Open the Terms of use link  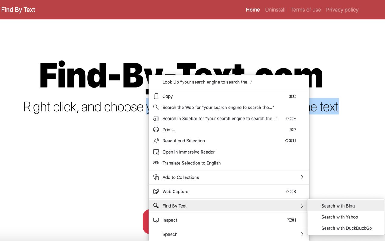(306, 10)
